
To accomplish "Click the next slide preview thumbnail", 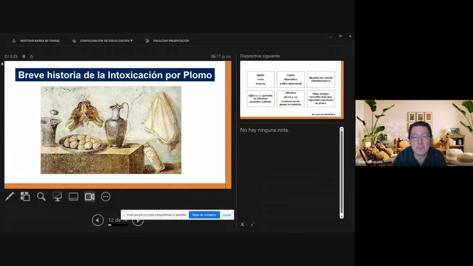I will tap(292, 90).
